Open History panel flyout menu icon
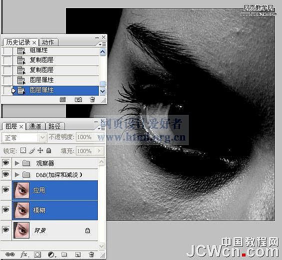The image size is (282, 260). click(x=103, y=44)
